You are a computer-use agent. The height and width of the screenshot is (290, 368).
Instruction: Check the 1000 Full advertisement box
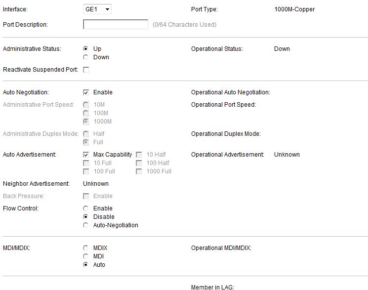tap(139, 171)
